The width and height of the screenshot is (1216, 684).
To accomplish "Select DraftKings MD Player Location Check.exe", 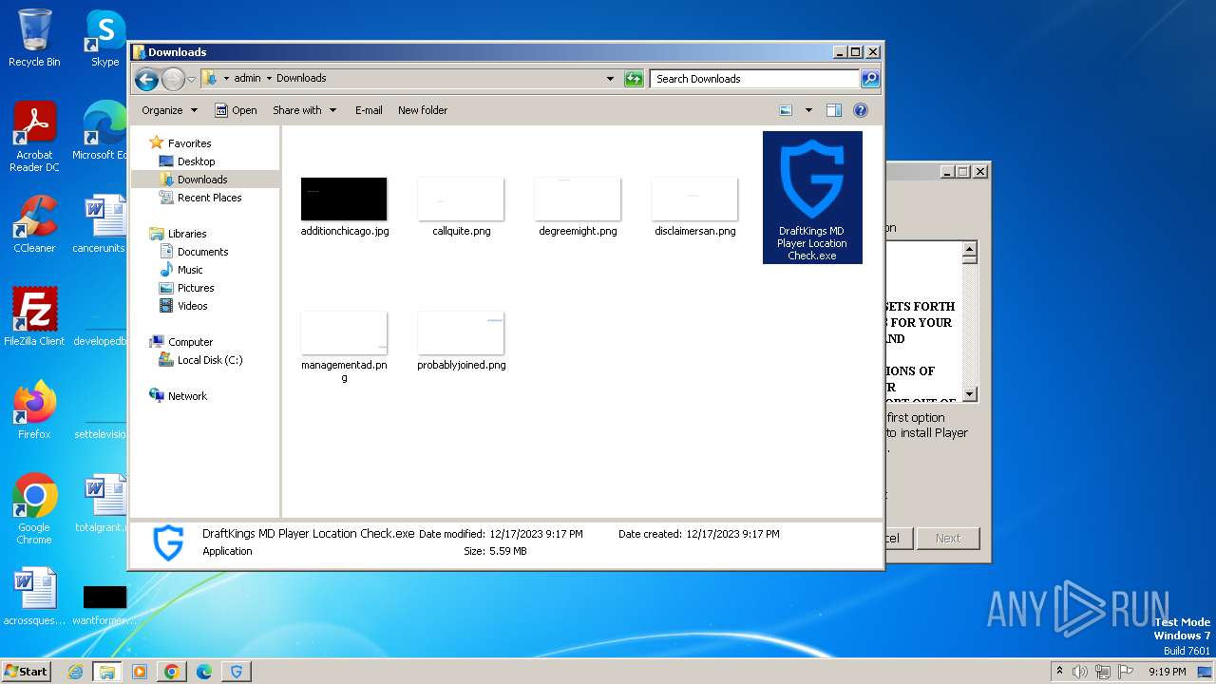I will 812,198.
